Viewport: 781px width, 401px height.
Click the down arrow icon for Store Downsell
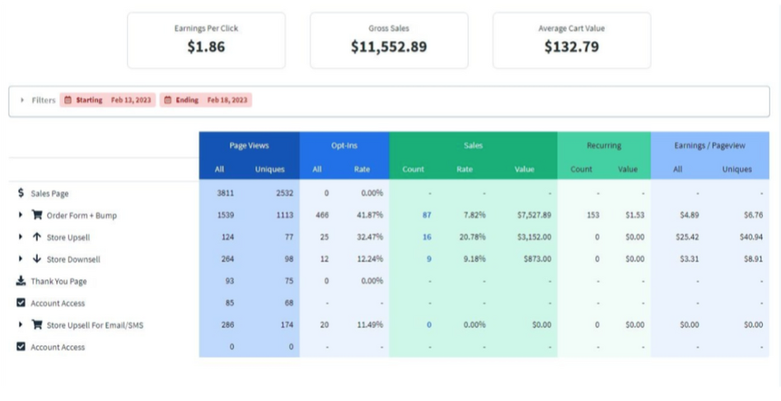click(36, 259)
